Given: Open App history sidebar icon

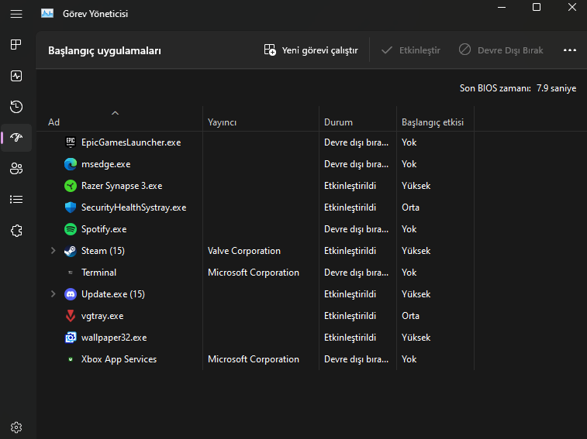Looking at the screenshot, I should [16, 107].
